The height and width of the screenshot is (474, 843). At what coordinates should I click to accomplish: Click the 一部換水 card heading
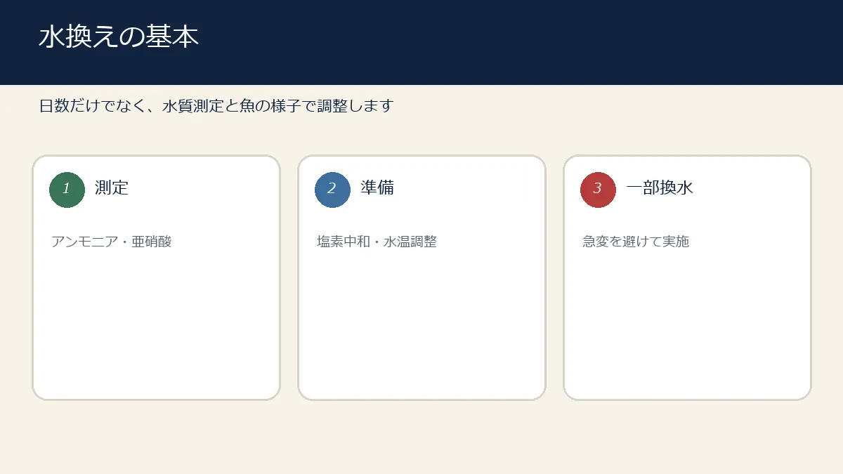(660, 188)
